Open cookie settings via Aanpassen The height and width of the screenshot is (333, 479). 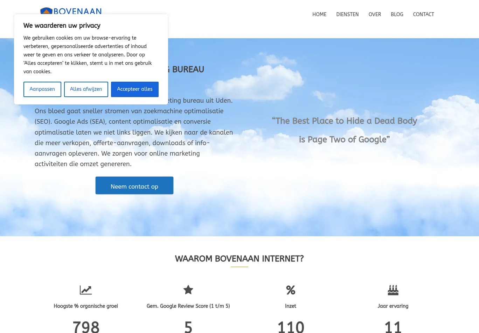[42, 89]
